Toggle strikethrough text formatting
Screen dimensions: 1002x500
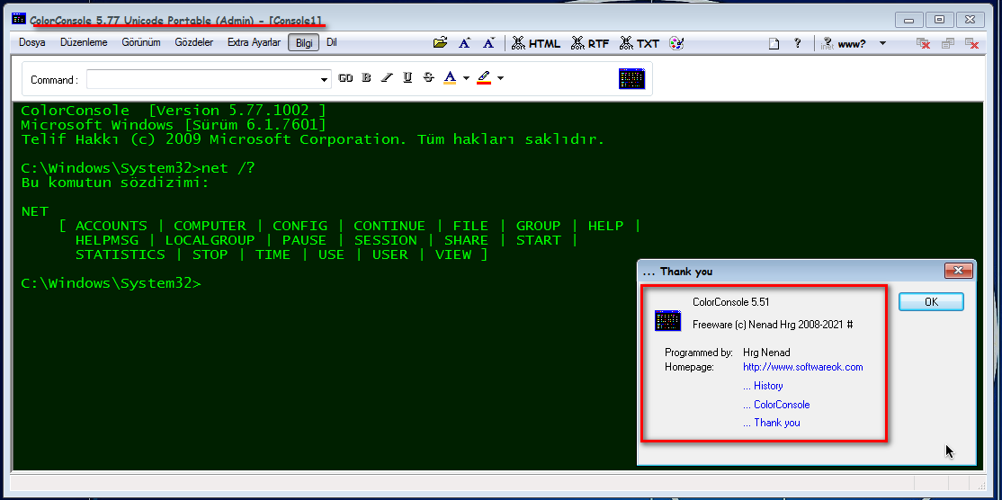coord(428,78)
